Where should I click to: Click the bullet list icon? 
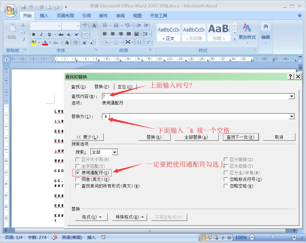click(x=105, y=26)
